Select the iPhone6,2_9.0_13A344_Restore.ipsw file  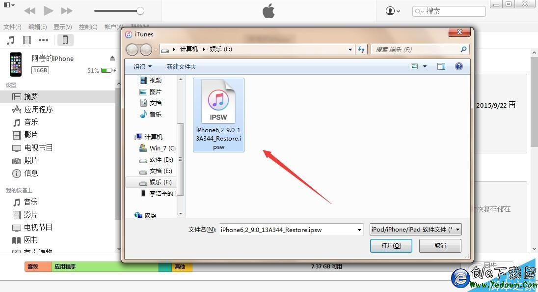pyautogui.click(x=218, y=115)
